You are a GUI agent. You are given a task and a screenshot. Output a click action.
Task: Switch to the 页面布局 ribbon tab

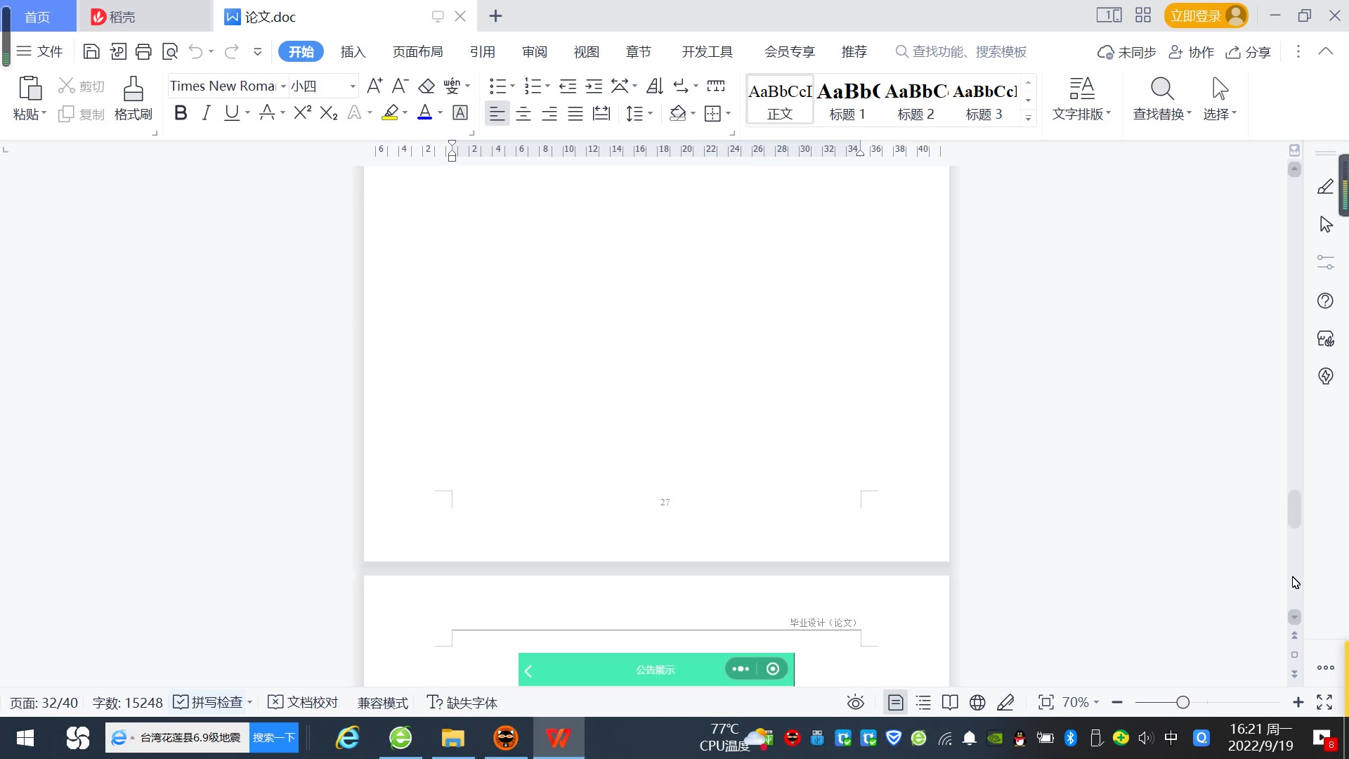pyautogui.click(x=417, y=52)
